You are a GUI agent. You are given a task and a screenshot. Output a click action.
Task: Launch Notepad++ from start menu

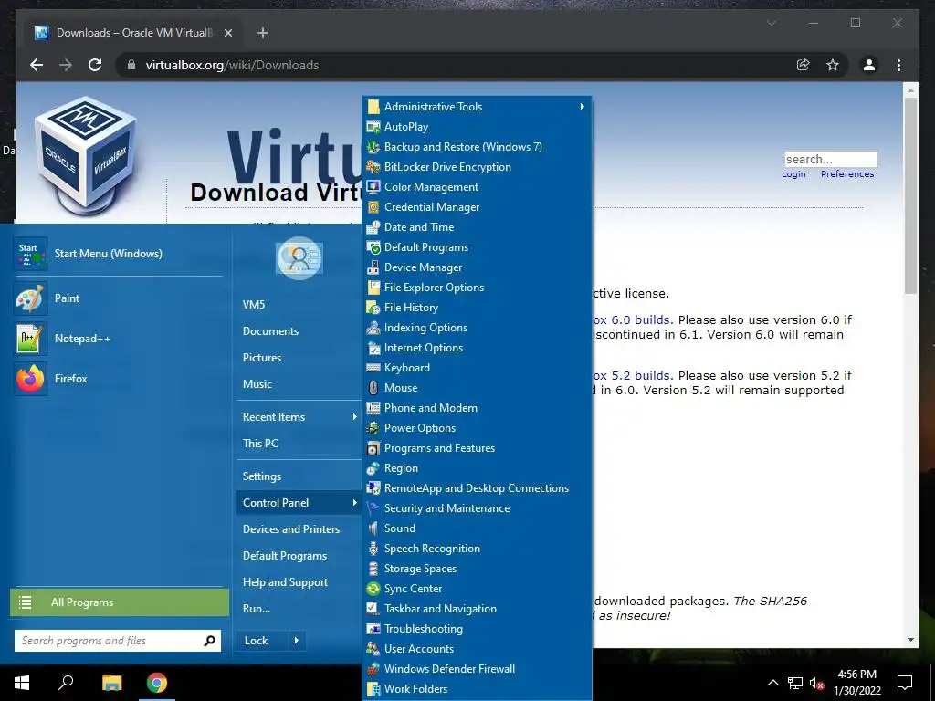tap(119, 338)
